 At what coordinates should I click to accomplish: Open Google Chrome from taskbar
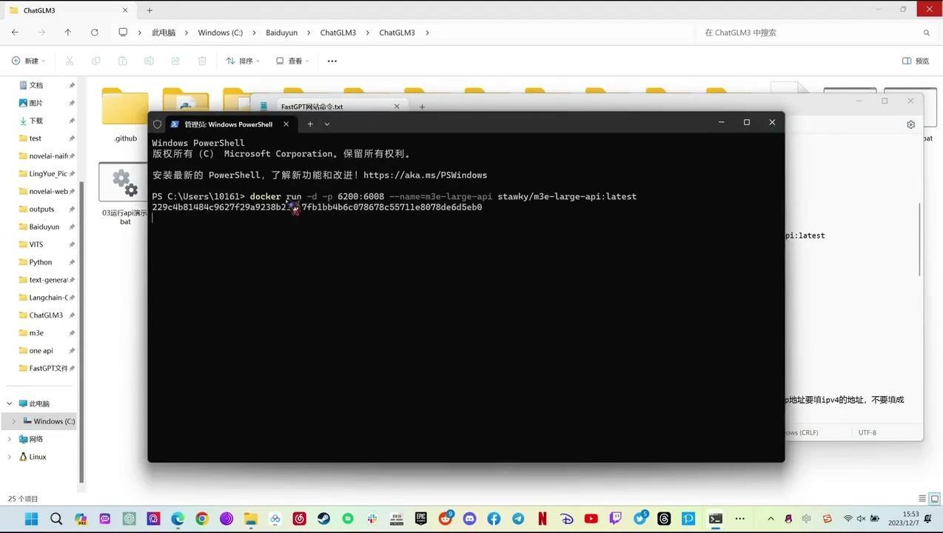pos(202,519)
